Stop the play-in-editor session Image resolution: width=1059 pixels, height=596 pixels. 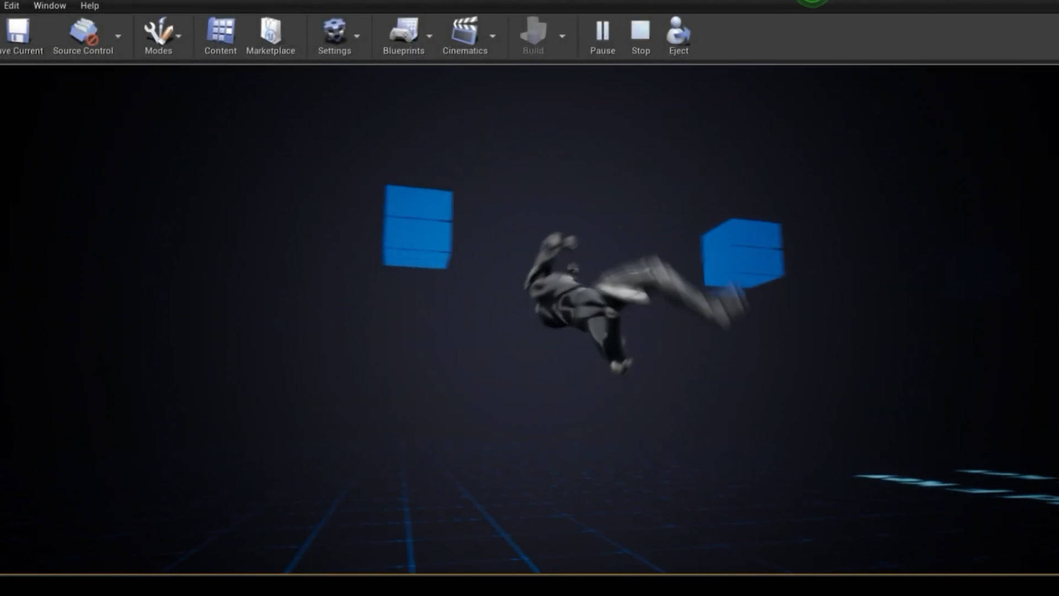pyautogui.click(x=640, y=36)
